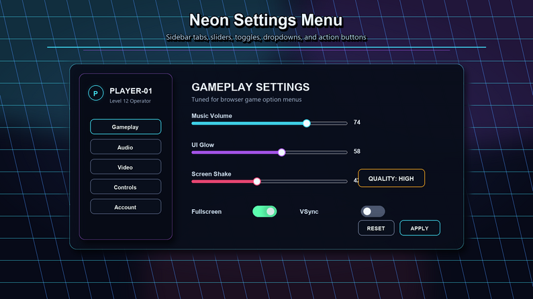533x299 pixels.
Task: Click the PLAYER-01 username text
Action: click(131, 91)
